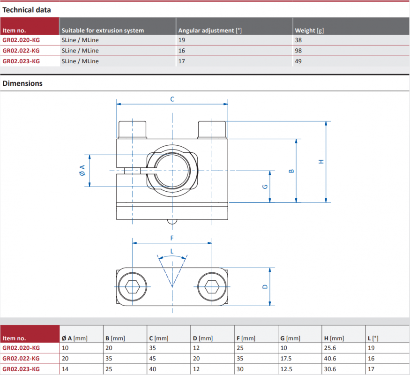Click dimension label B in the drawing
This screenshot has height=375, width=410.
click(x=291, y=171)
